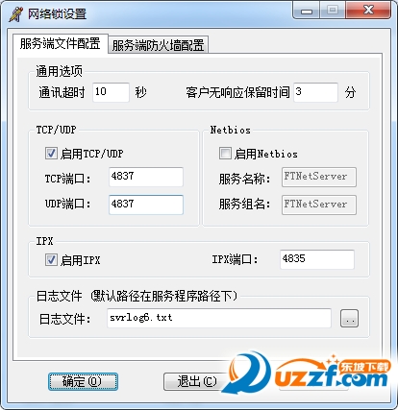Click the 服务名称 FTNetServer field

tap(319, 177)
